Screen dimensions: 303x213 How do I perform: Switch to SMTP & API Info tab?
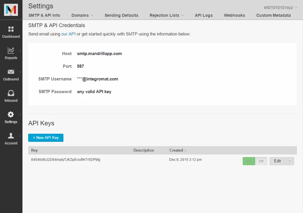click(44, 15)
